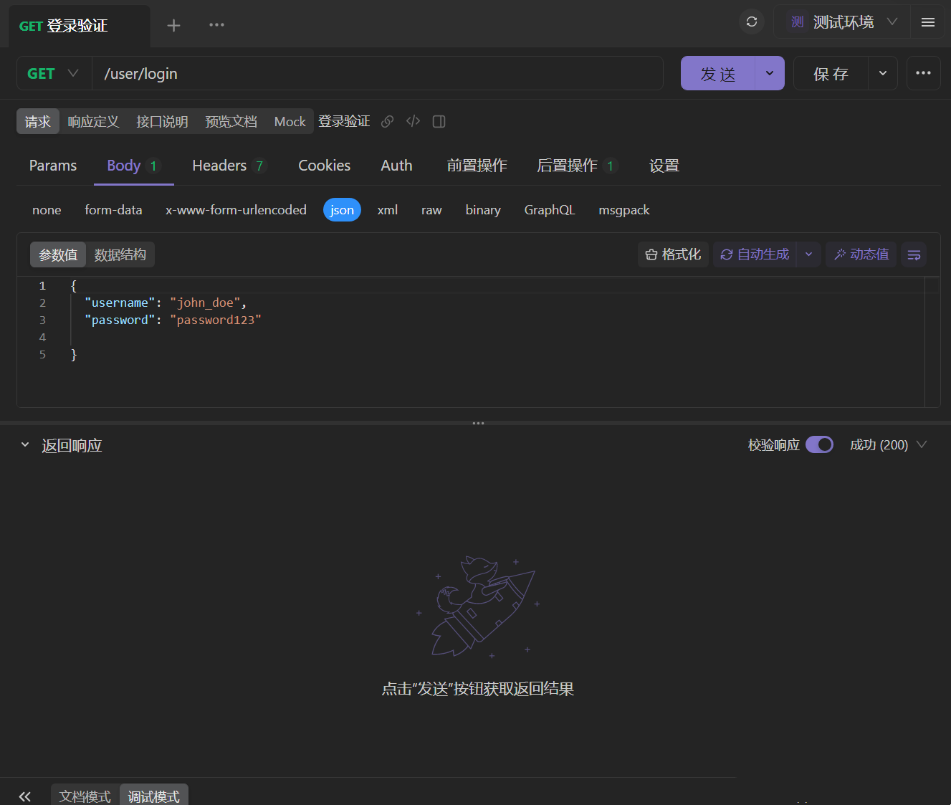
Task: Select the form-data body type
Action: click(x=113, y=210)
